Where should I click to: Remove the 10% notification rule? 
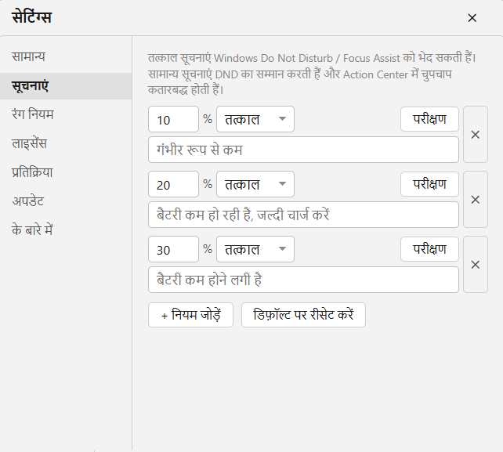tap(476, 135)
